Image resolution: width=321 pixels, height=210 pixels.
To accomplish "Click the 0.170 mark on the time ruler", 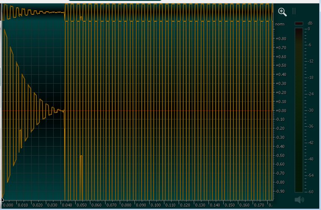I will (259, 205).
